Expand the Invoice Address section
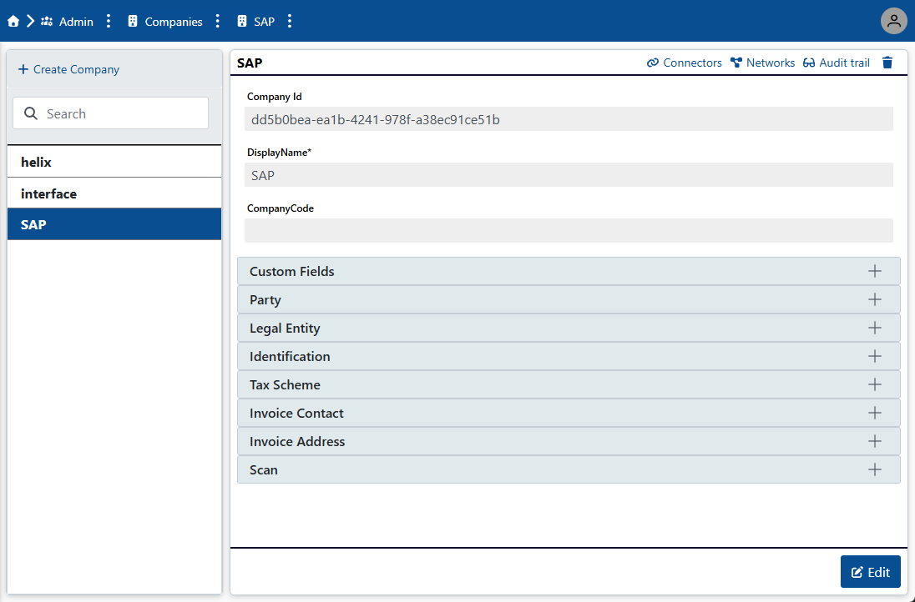 point(875,441)
